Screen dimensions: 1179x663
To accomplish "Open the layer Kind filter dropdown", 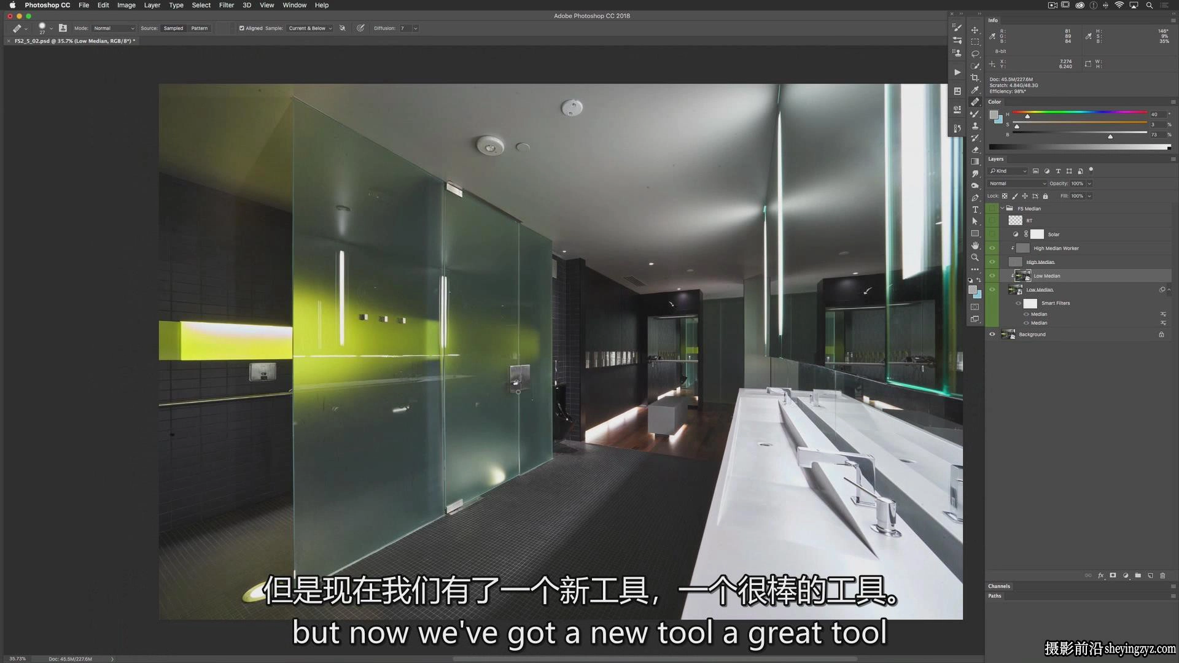I will [x=1008, y=171].
